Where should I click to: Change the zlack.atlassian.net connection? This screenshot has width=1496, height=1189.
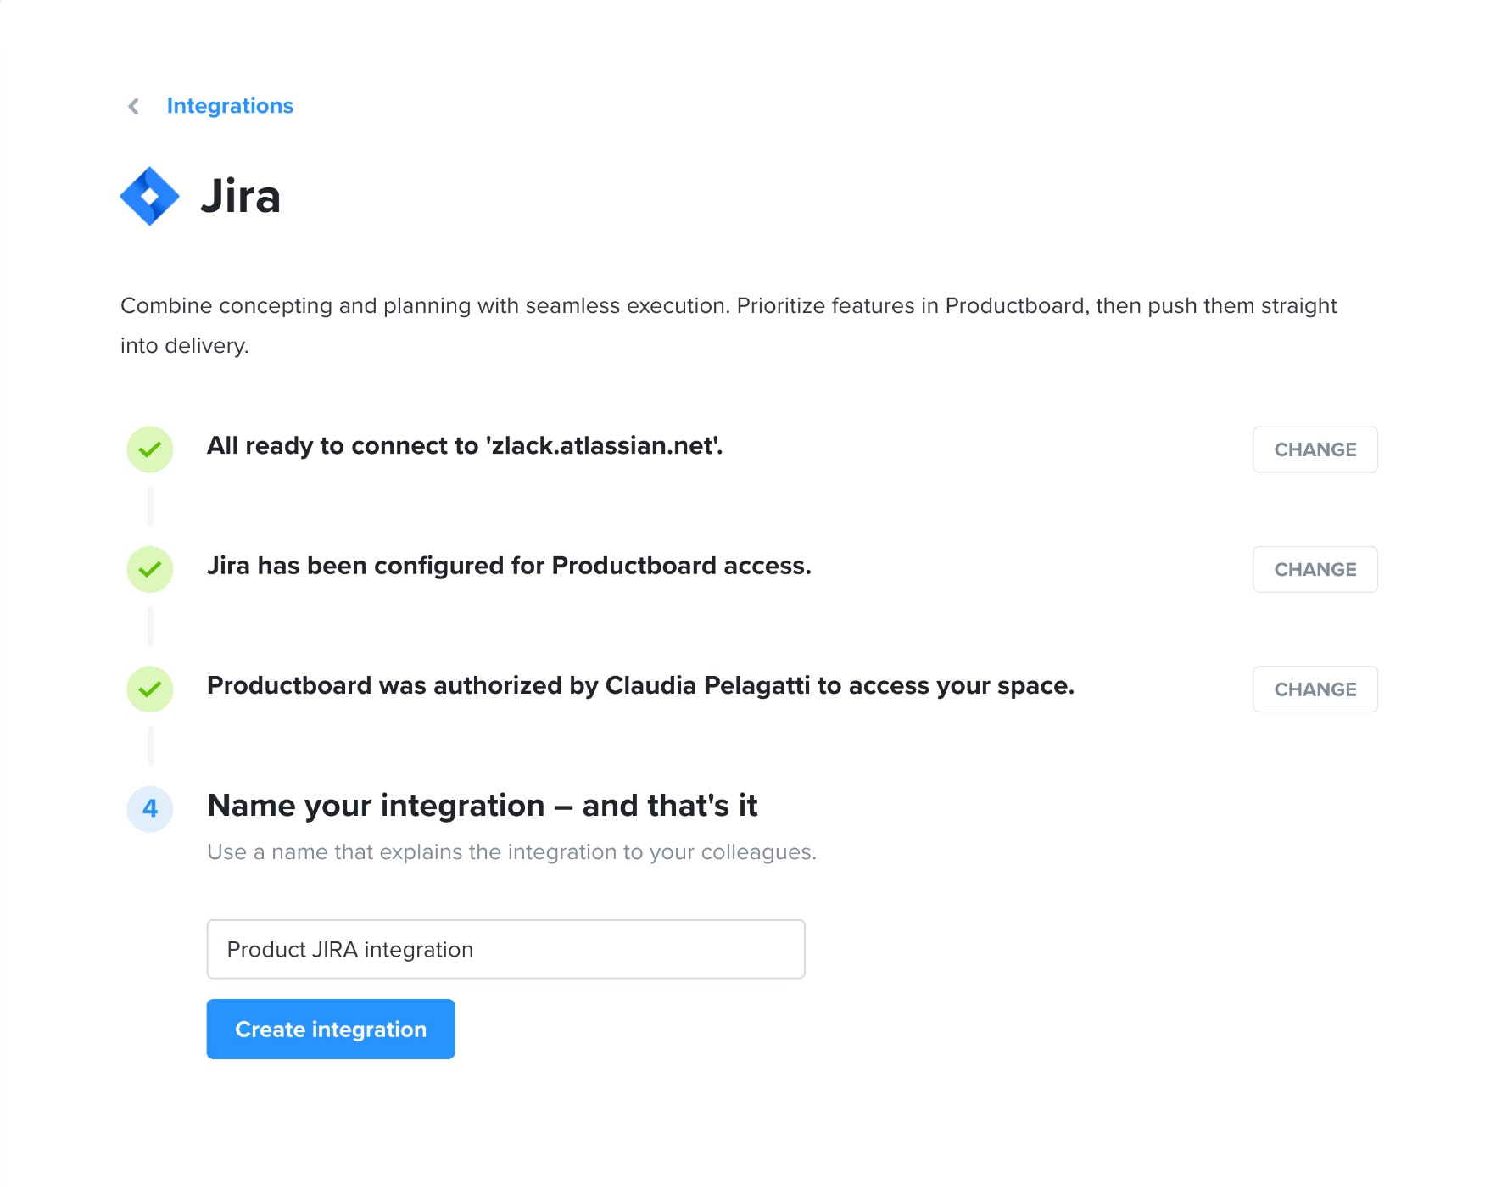1315,449
